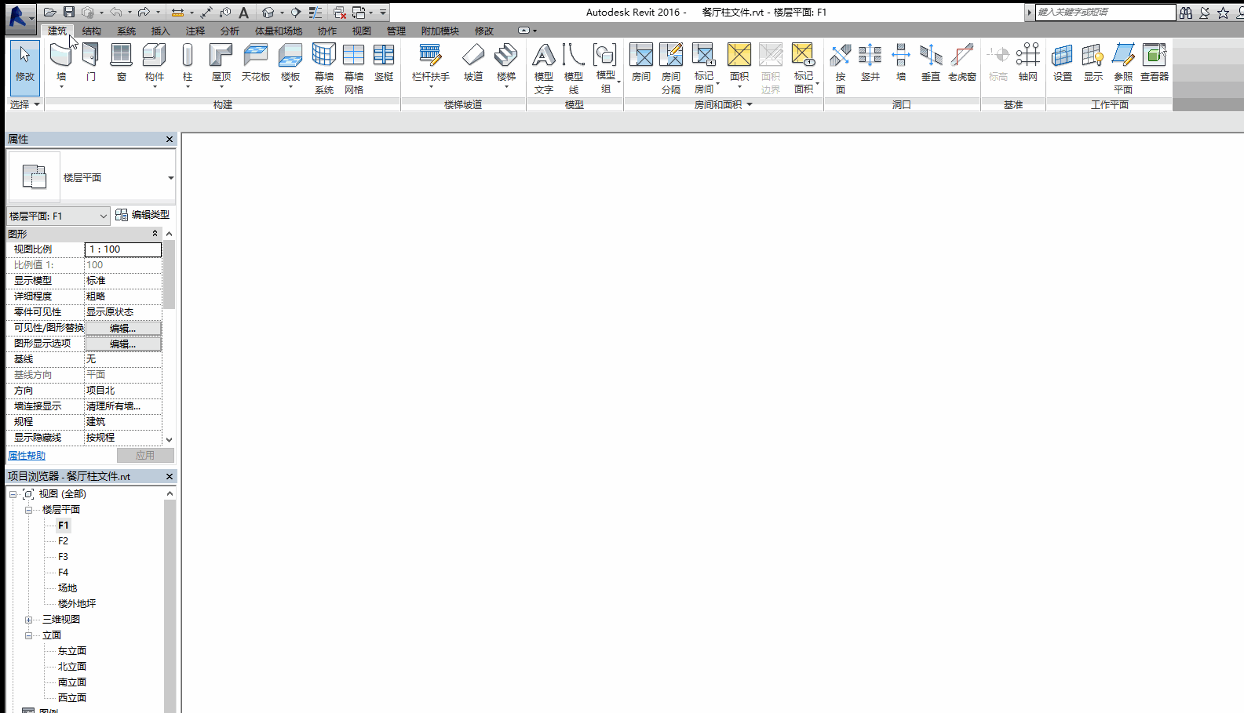This screenshot has height=713, width=1244.
Task: Click the 参照平面 reference plane tool
Action: 1123,68
